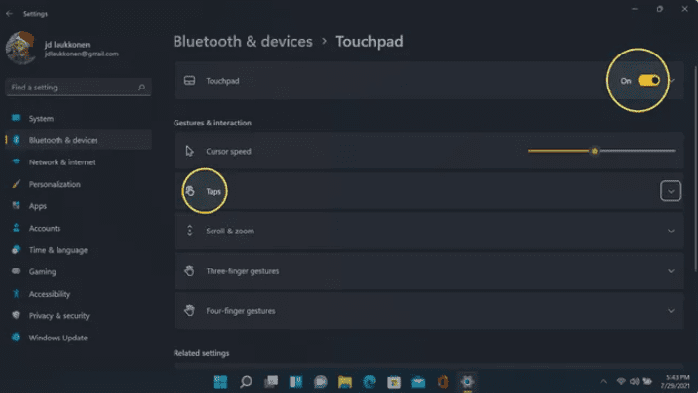The image size is (698, 393).
Task: Click the Gaming sidebar icon
Action: [x=17, y=272]
